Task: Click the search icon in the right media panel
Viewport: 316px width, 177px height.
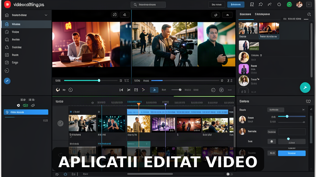Action: [309, 14]
